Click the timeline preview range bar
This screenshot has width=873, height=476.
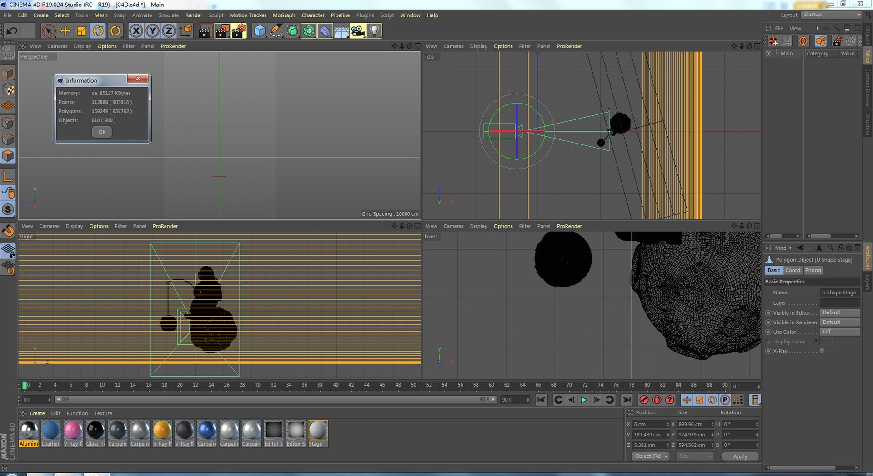click(x=276, y=399)
